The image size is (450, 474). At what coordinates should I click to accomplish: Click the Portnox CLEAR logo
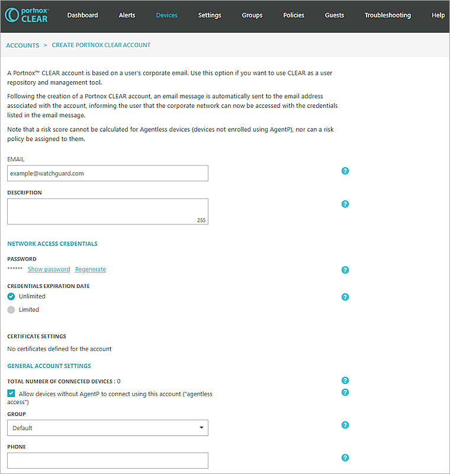(x=26, y=15)
